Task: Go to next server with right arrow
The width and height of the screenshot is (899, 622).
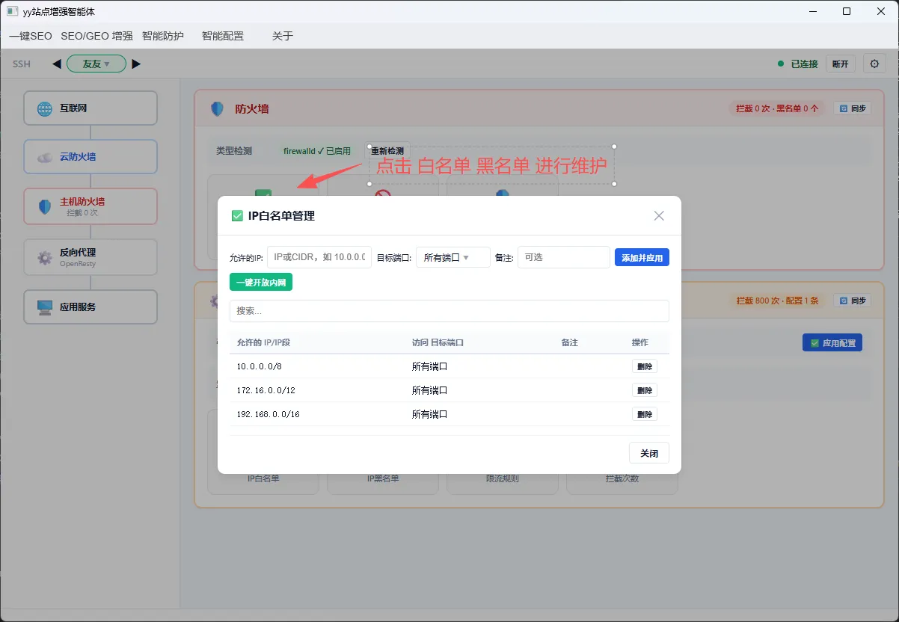Action: tap(135, 64)
